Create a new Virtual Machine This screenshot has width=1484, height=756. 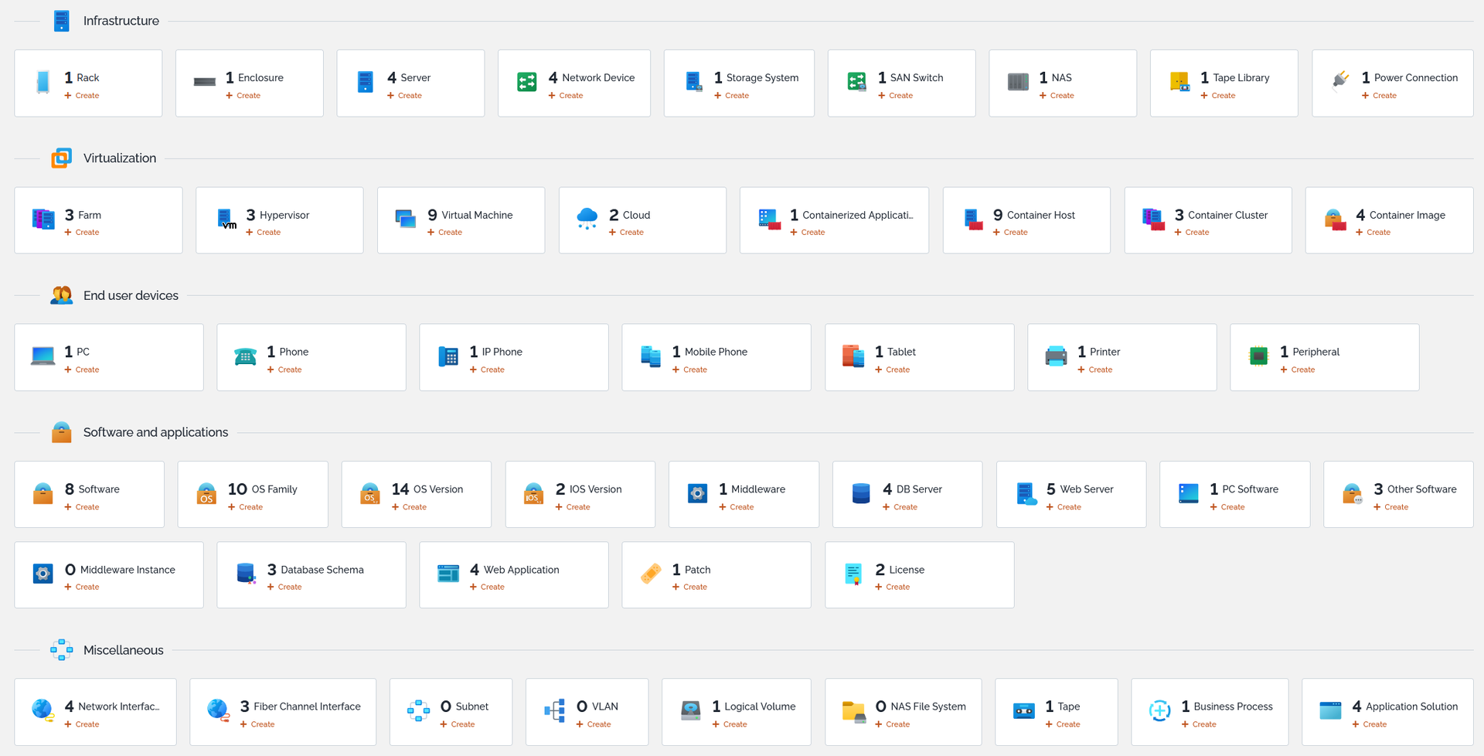[444, 233]
